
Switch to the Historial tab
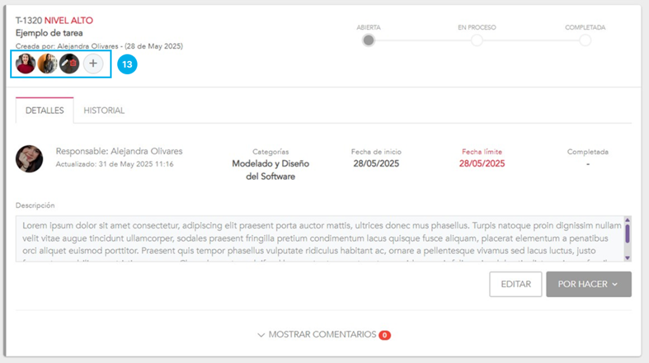(104, 110)
